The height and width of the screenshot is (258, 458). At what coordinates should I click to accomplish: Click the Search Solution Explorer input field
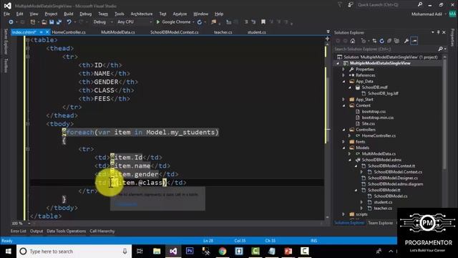pyautogui.click(x=386, y=49)
